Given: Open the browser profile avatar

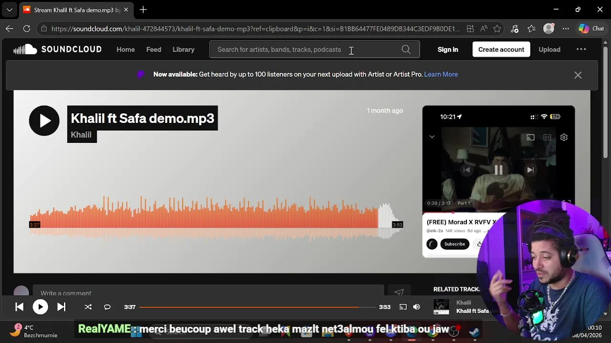Looking at the screenshot, I should pos(549,29).
